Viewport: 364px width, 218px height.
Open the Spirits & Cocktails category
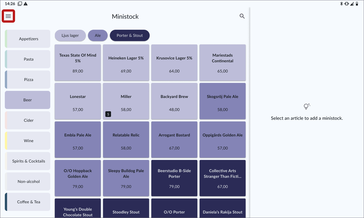tap(28, 161)
